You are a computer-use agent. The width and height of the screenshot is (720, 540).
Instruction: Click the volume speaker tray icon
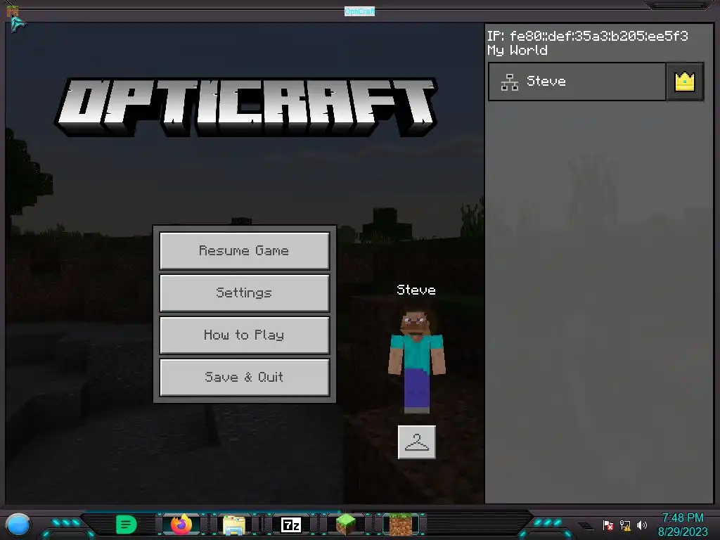pyautogui.click(x=642, y=525)
